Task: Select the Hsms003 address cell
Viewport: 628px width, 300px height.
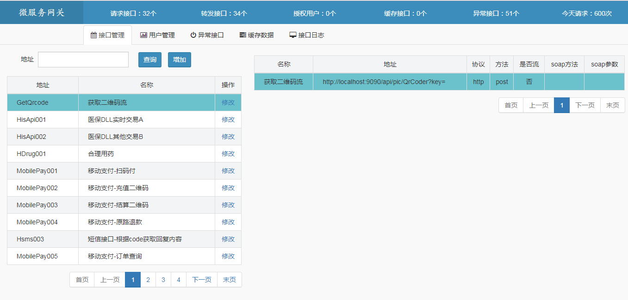Action: tap(43, 239)
